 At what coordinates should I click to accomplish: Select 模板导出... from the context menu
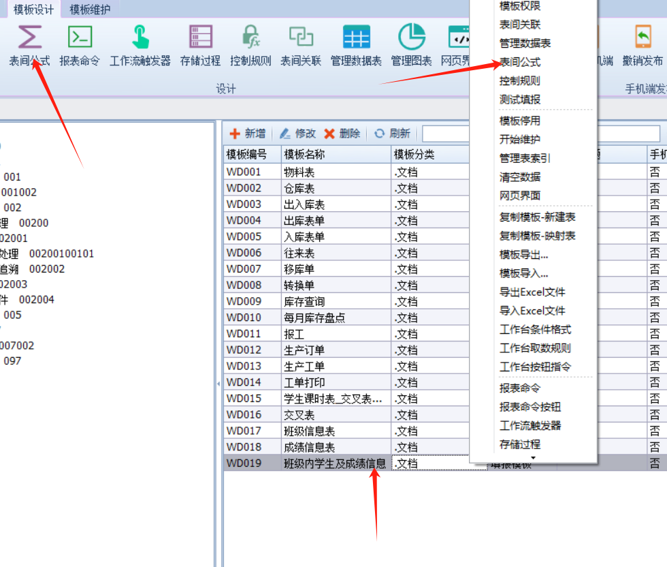pos(523,255)
